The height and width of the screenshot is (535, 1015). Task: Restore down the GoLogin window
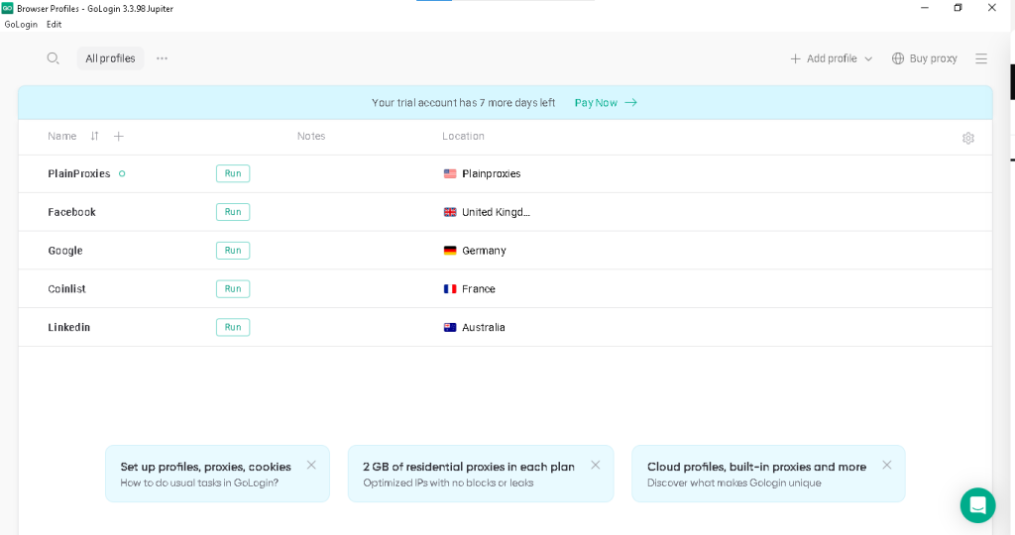959,8
